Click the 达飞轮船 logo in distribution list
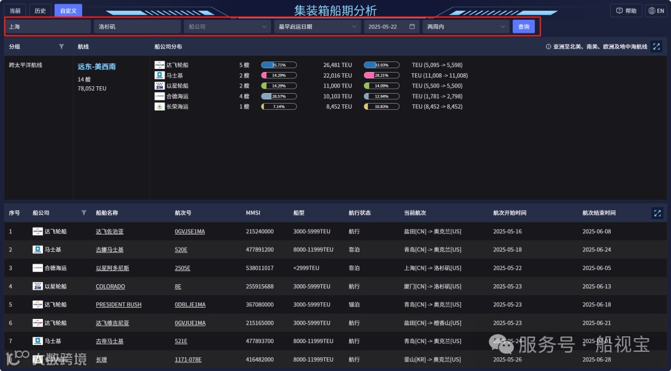Image resolution: width=671 pixels, height=371 pixels. (160, 65)
